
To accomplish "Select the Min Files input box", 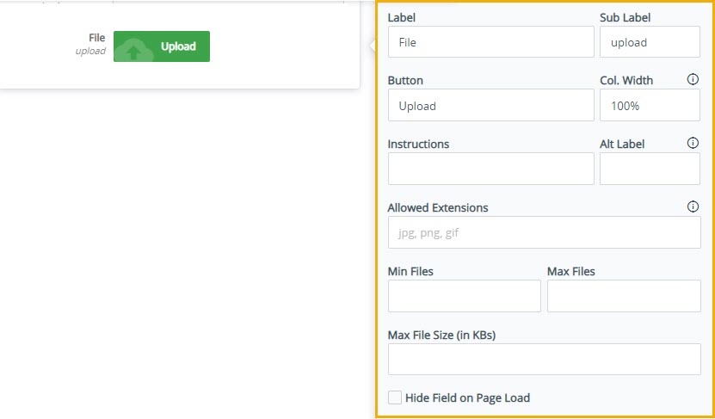I will click(x=465, y=296).
